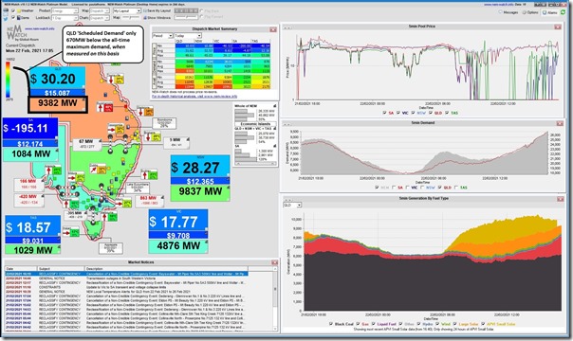Open the My Layout dropdown
This screenshot has height=341, width=573.
[127, 11]
